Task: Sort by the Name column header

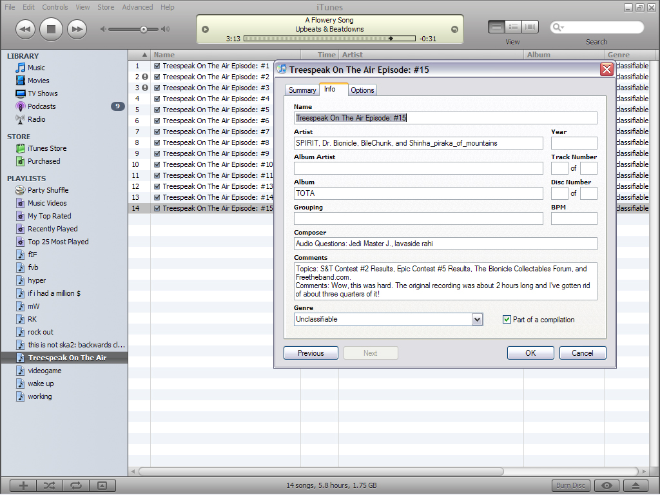Action: pyautogui.click(x=226, y=55)
